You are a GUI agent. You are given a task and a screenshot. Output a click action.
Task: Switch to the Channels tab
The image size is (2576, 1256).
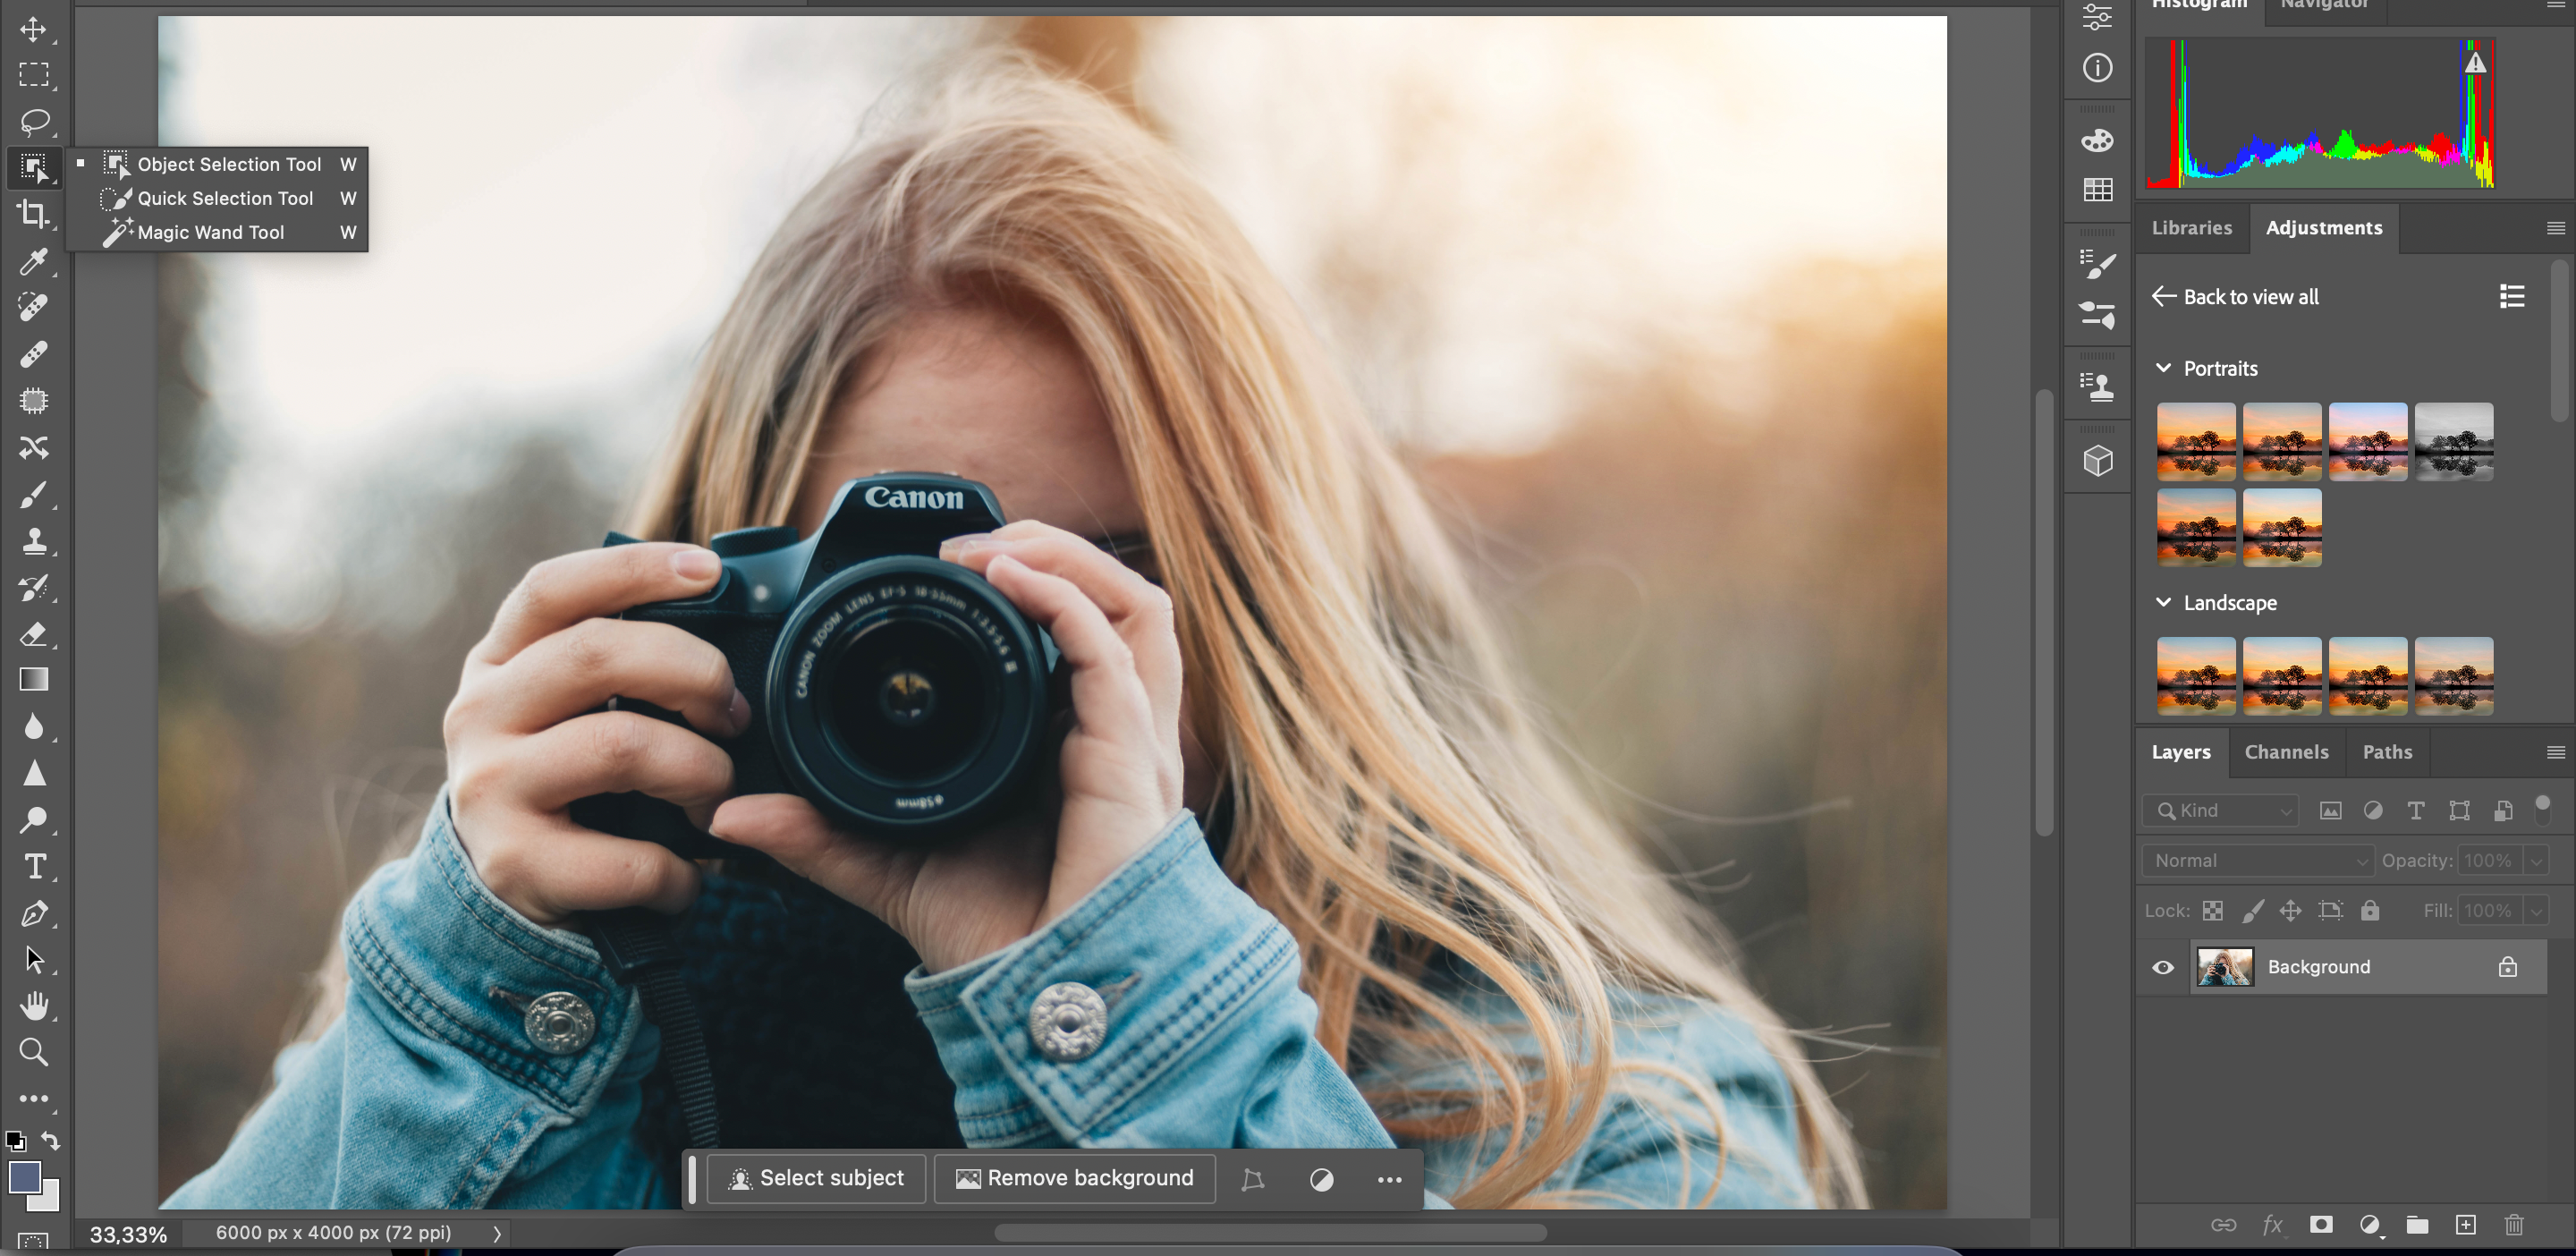pos(2287,752)
